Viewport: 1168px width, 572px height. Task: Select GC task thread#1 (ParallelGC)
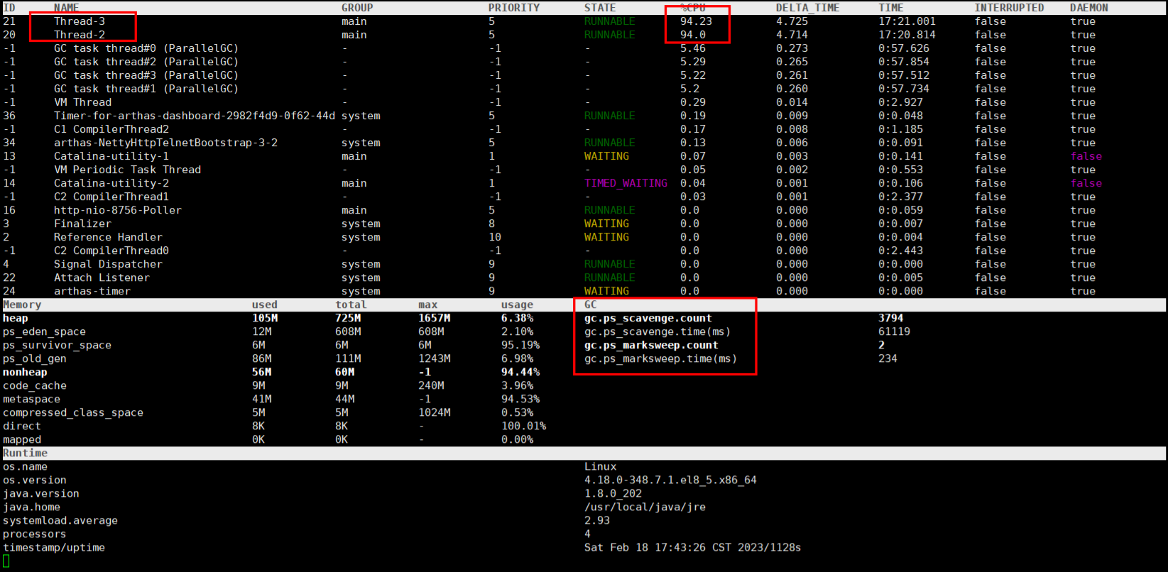146,89
